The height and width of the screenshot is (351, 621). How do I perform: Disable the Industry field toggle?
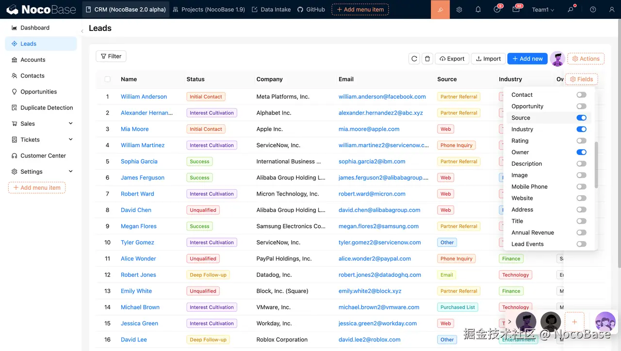tap(581, 129)
